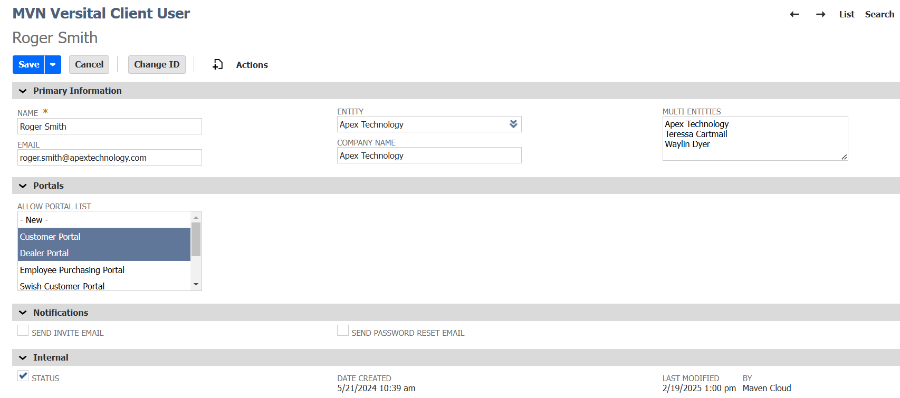The width and height of the screenshot is (900, 398).
Task: Collapse the Primary Information section
Action: [23, 91]
